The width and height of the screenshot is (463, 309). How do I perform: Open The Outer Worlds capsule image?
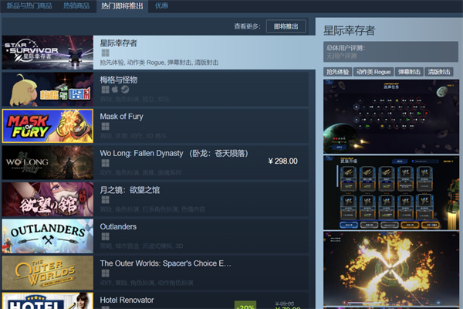tap(48, 273)
